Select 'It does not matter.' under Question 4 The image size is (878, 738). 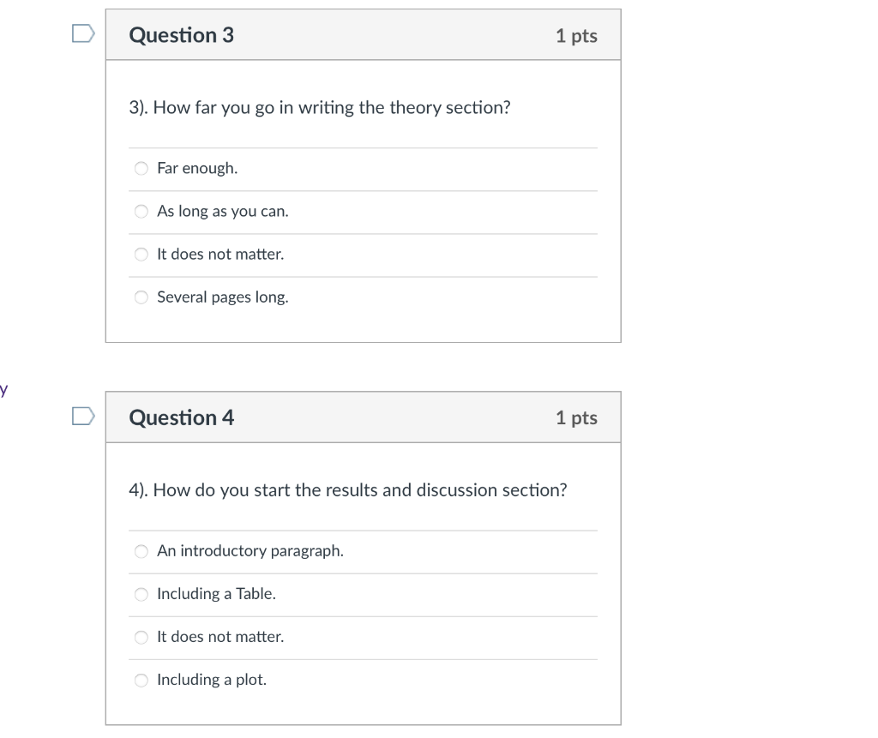click(x=219, y=637)
